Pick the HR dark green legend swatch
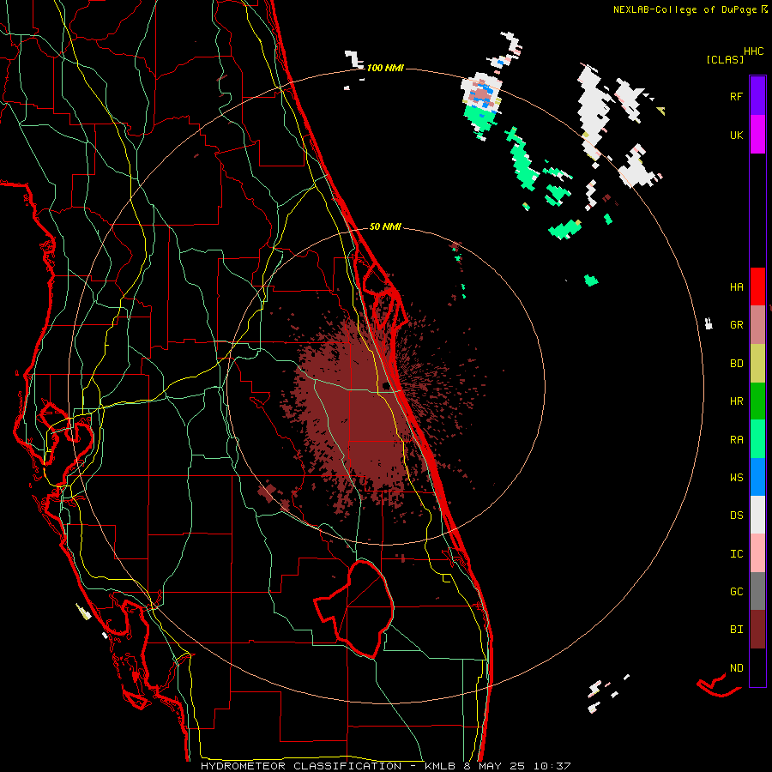The height and width of the screenshot is (772, 772). click(x=757, y=401)
